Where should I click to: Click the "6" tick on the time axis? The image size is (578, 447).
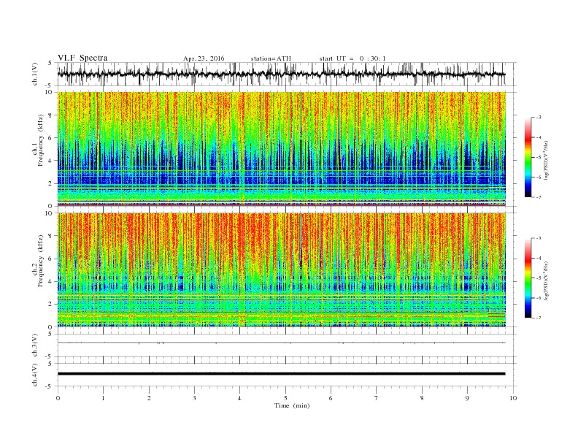(x=331, y=398)
